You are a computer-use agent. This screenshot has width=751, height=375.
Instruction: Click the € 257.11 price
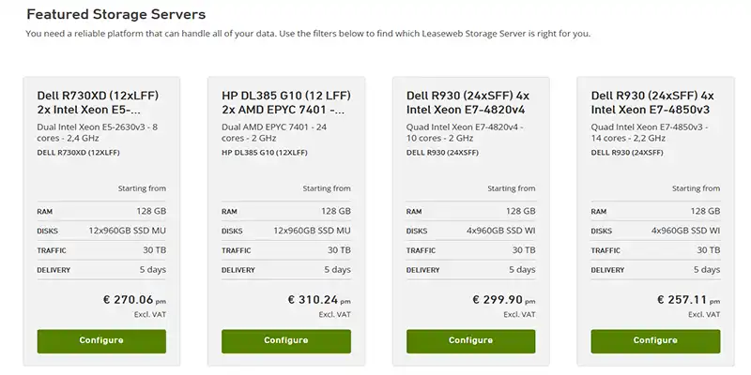point(685,301)
